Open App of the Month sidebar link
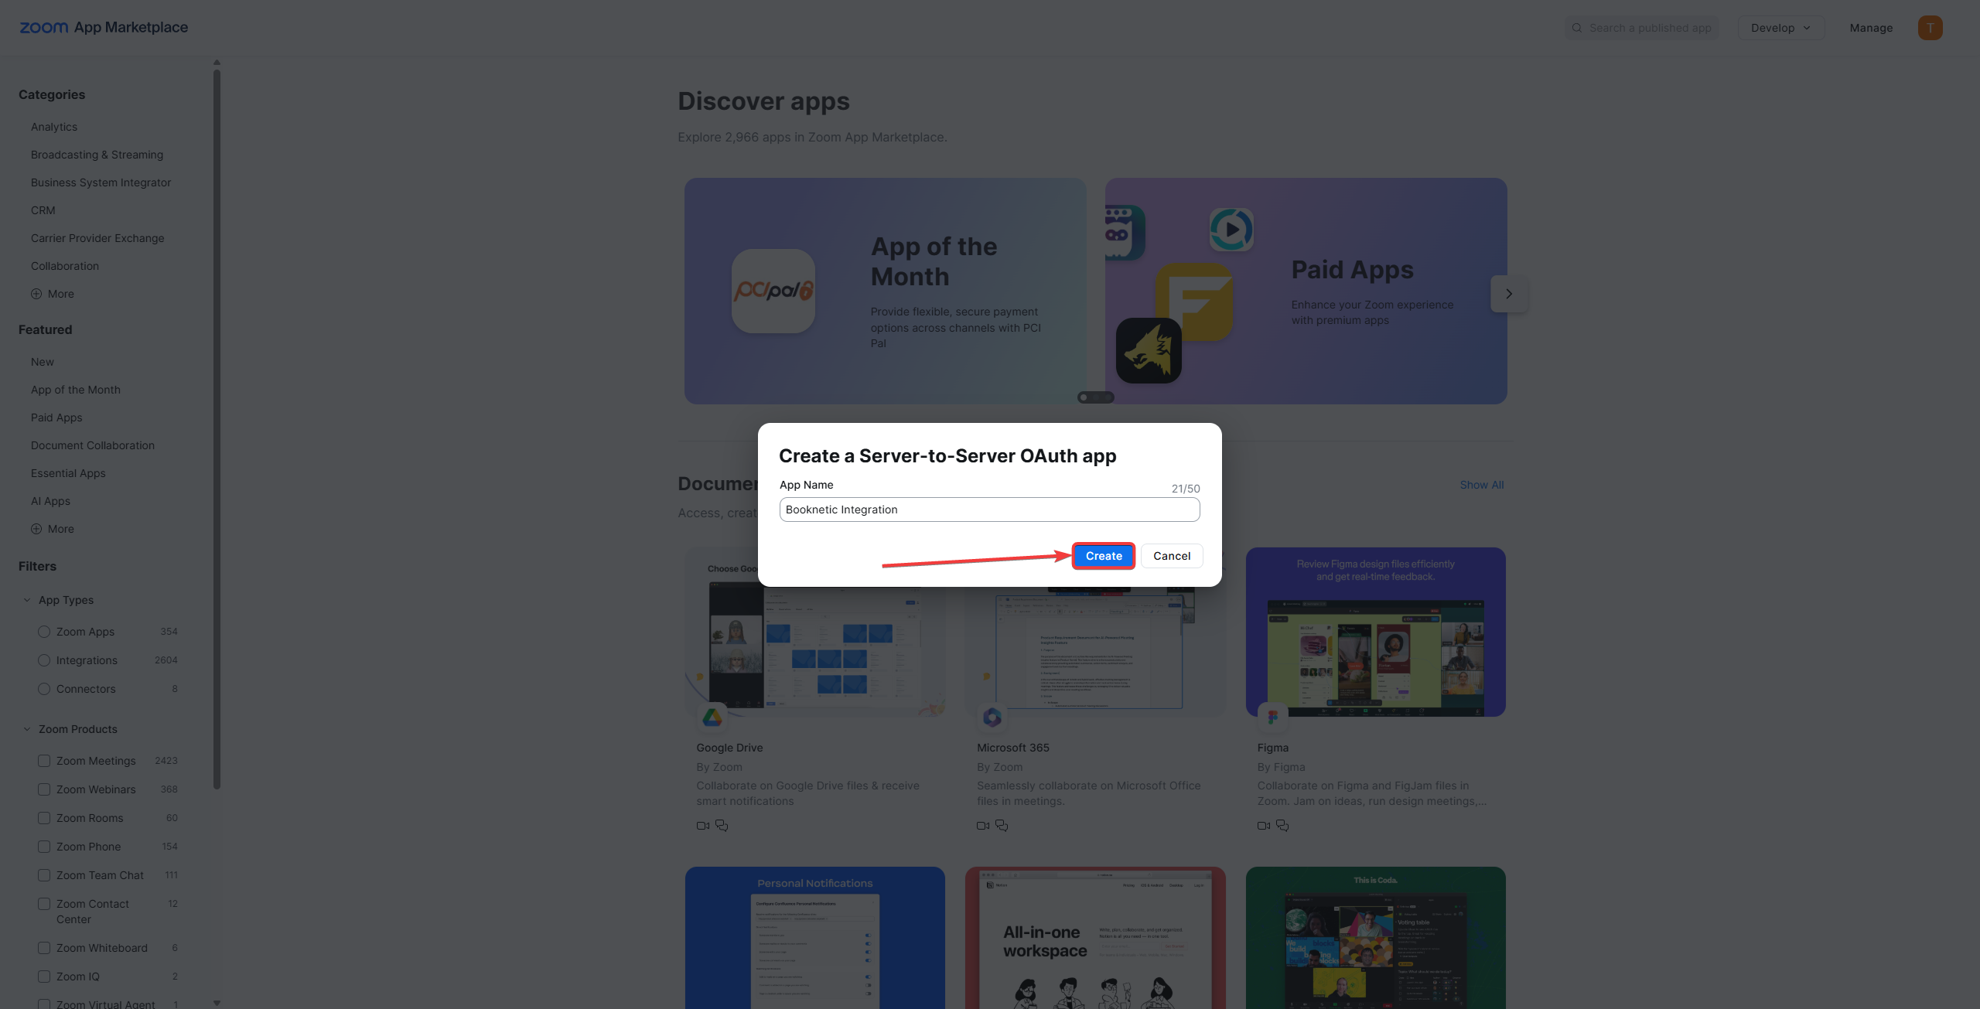The image size is (1980, 1009). pos(76,390)
